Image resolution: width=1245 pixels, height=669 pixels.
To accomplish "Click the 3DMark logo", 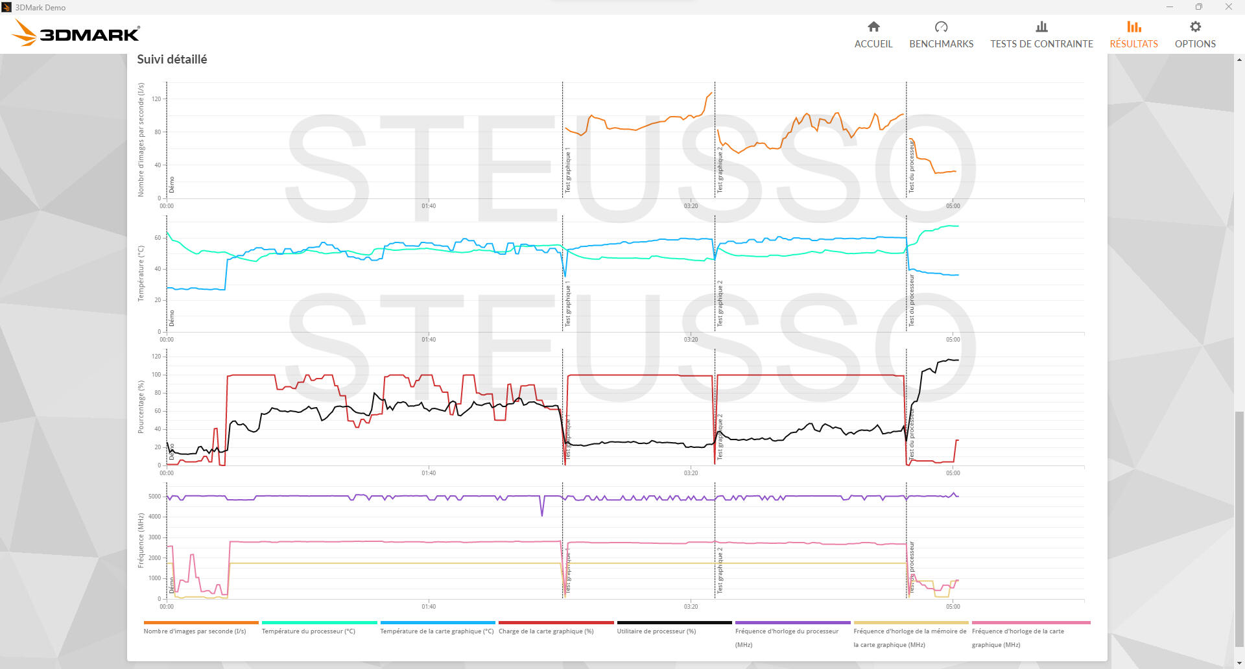I will click(x=77, y=33).
